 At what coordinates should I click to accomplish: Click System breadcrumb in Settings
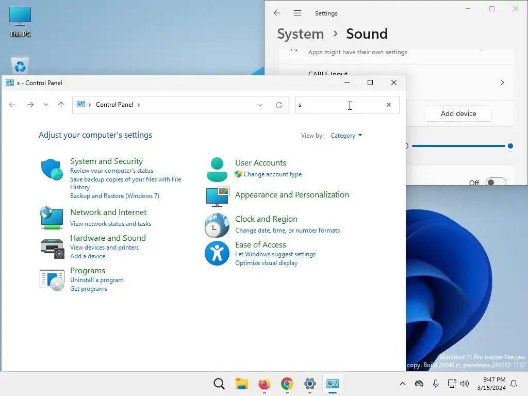(x=301, y=34)
